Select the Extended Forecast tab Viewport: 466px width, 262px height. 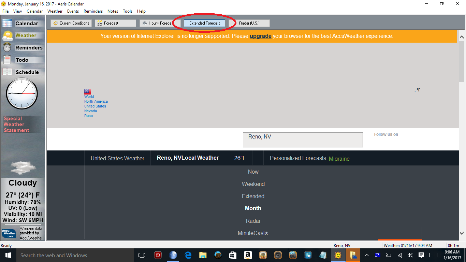point(205,23)
